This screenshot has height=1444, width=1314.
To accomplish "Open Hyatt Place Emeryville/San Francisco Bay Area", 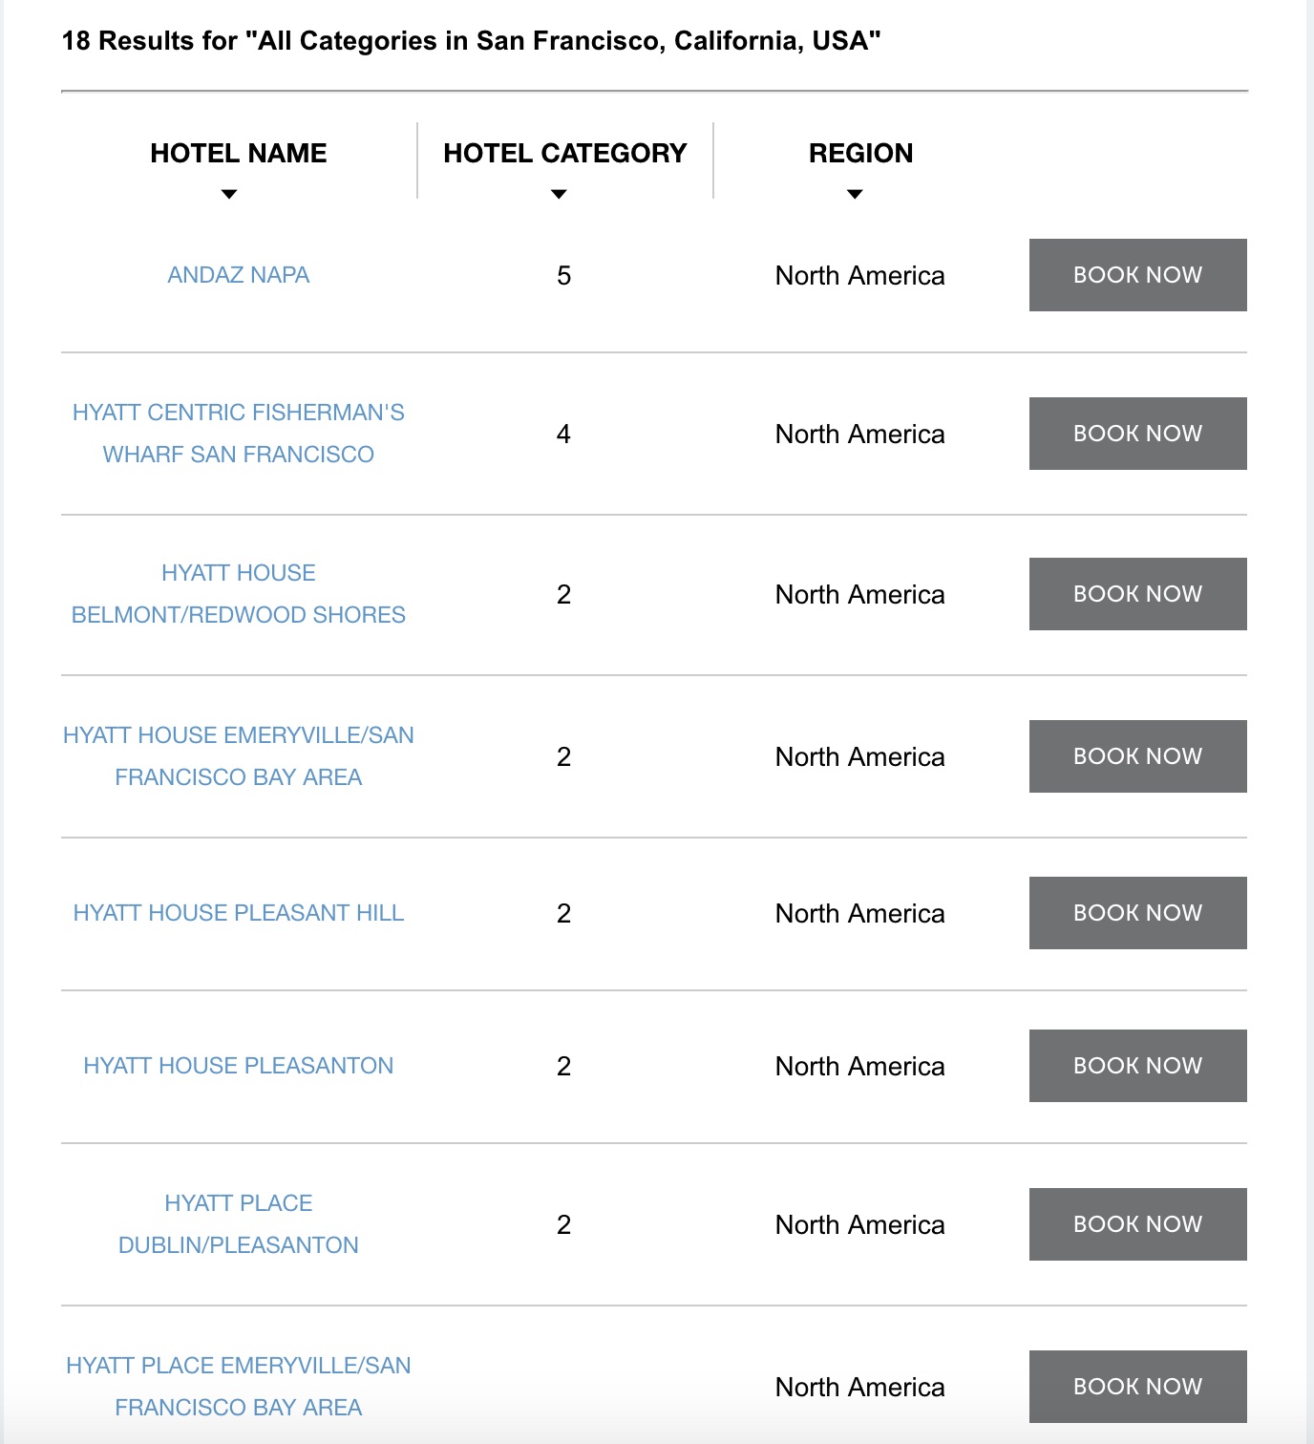I will [239, 1387].
